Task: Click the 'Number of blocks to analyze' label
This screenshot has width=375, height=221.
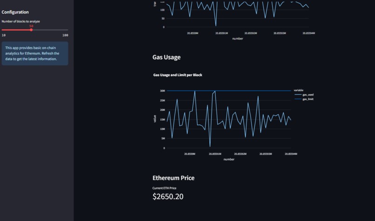Action: click(21, 21)
